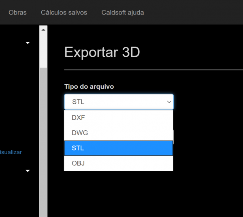243x217 pixels.
Task: Click the STL value shown in the select field
Action: point(78,102)
